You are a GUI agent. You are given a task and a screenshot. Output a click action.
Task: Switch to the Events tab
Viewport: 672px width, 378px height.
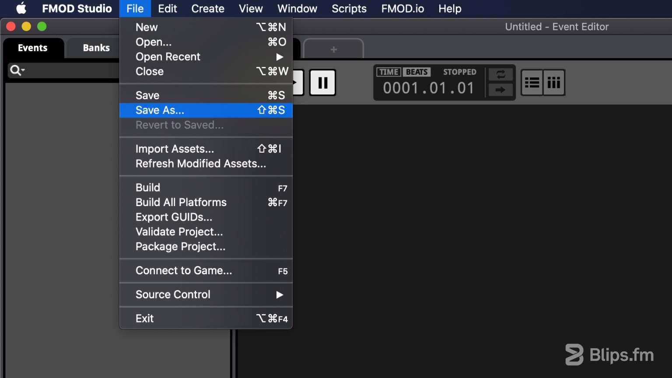(x=33, y=48)
